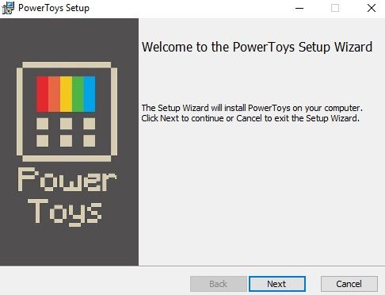
Task: Click the pixelated 'Toys' logo text
Action: click(x=65, y=213)
